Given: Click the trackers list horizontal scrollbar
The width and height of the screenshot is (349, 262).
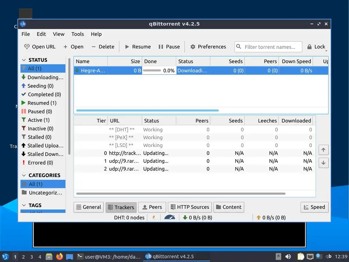Looking at the screenshot, I should 181,194.
